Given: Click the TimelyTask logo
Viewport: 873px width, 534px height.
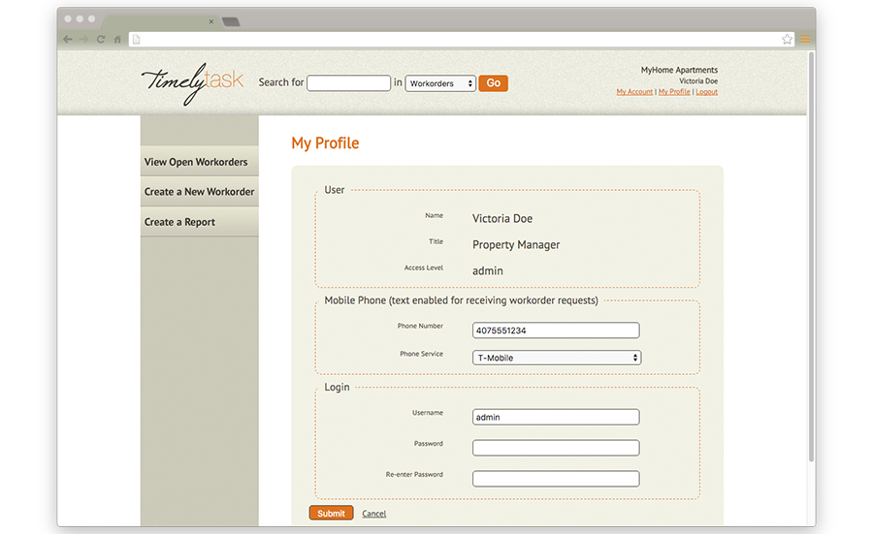Looking at the screenshot, I should [x=192, y=82].
